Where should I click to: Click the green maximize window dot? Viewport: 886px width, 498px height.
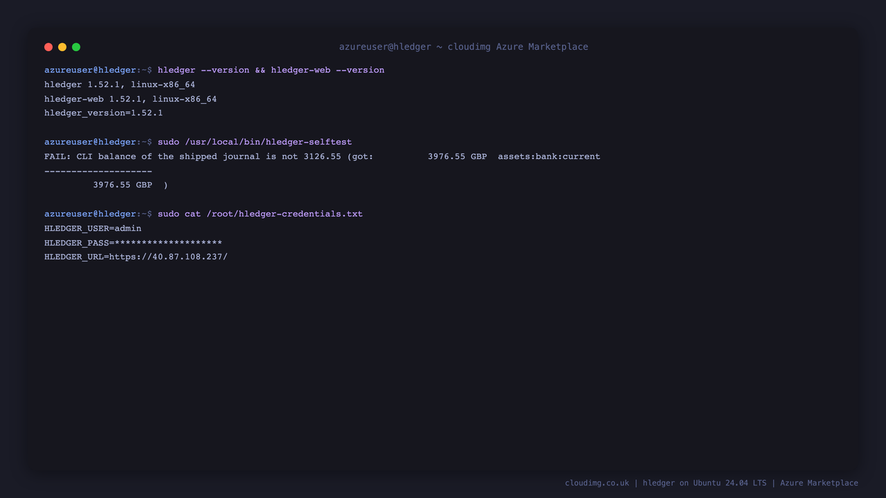(x=76, y=47)
